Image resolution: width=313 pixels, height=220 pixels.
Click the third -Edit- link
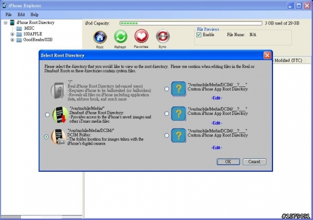[217, 148]
